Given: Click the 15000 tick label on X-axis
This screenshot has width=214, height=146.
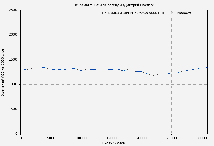Looking at the screenshot, I should pyautogui.click(x=111, y=138).
